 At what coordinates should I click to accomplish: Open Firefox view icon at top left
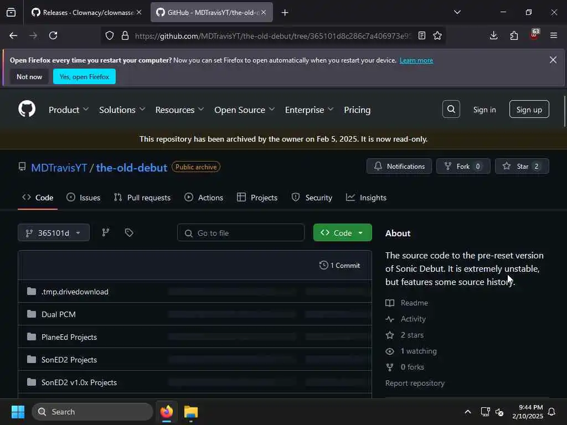[x=11, y=12]
